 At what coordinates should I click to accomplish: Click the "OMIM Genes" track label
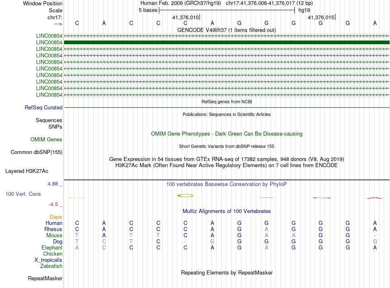46,140
